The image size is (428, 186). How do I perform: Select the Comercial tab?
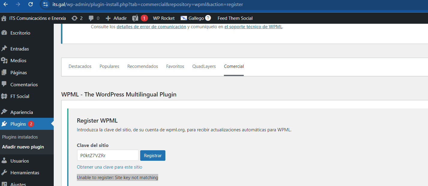pos(234,66)
